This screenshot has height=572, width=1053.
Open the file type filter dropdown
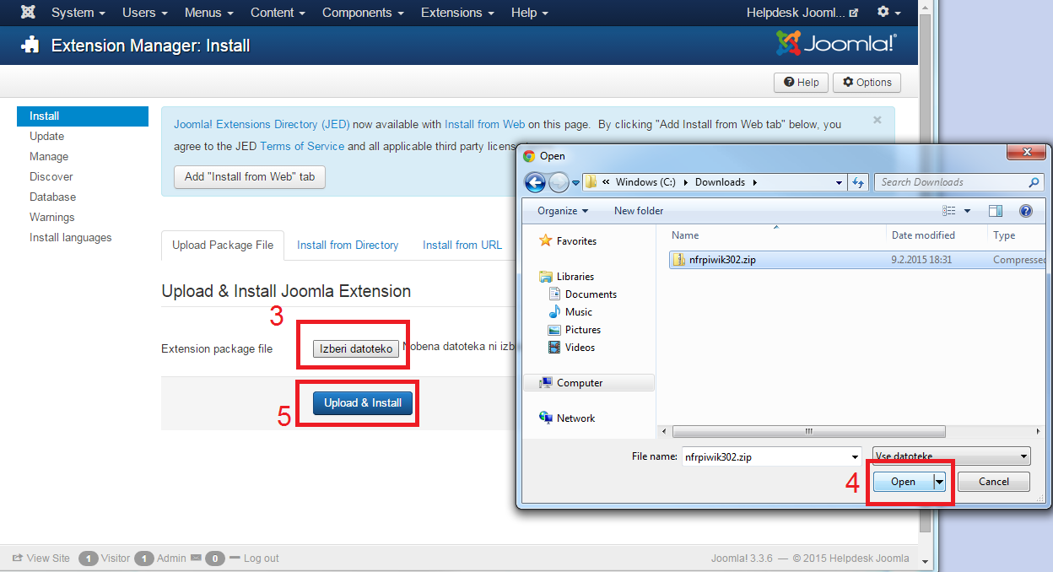tap(952, 456)
